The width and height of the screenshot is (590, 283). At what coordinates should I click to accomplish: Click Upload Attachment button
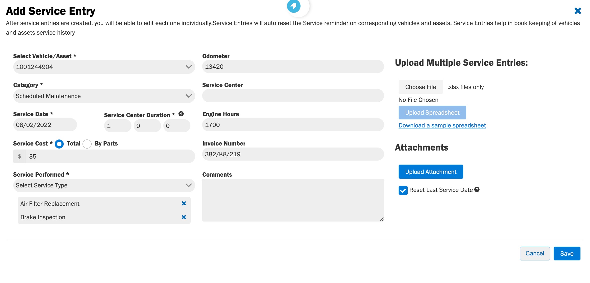[x=431, y=172]
